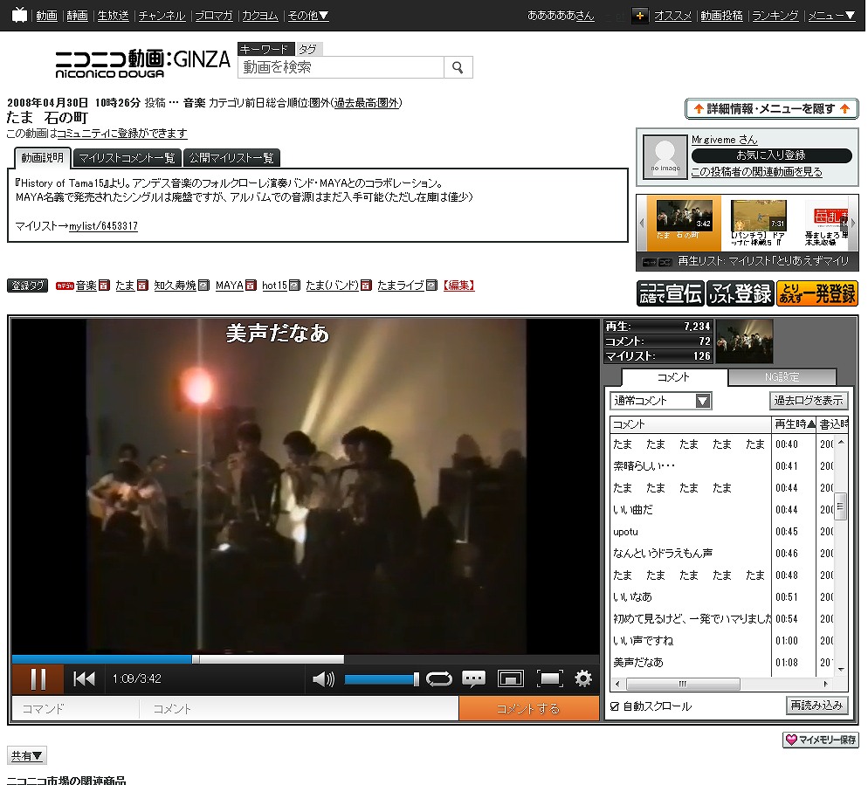The image size is (868, 785).
Task: Expand メニュー dropdown in top bar
Action: point(831,16)
